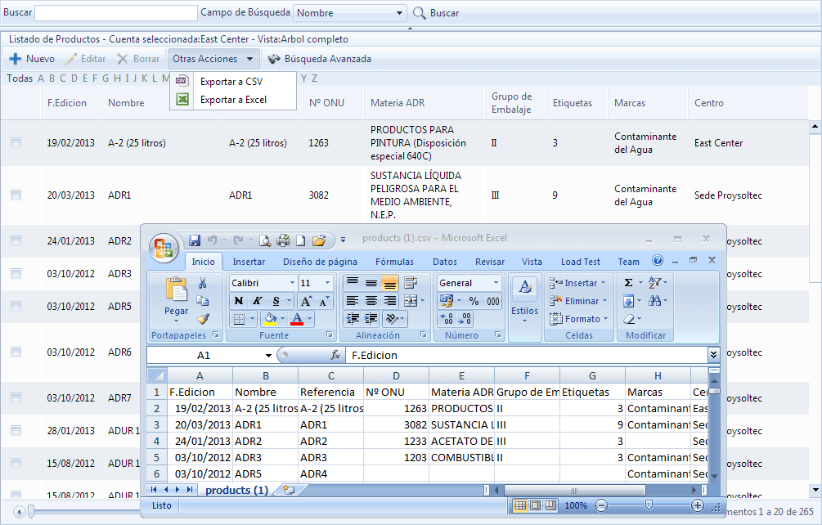Click the Excel formula bar showing F.Edicion

[527, 355]
